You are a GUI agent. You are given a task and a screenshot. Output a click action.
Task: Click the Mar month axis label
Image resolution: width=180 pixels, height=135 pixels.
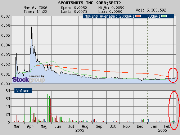tap(17, 126)
